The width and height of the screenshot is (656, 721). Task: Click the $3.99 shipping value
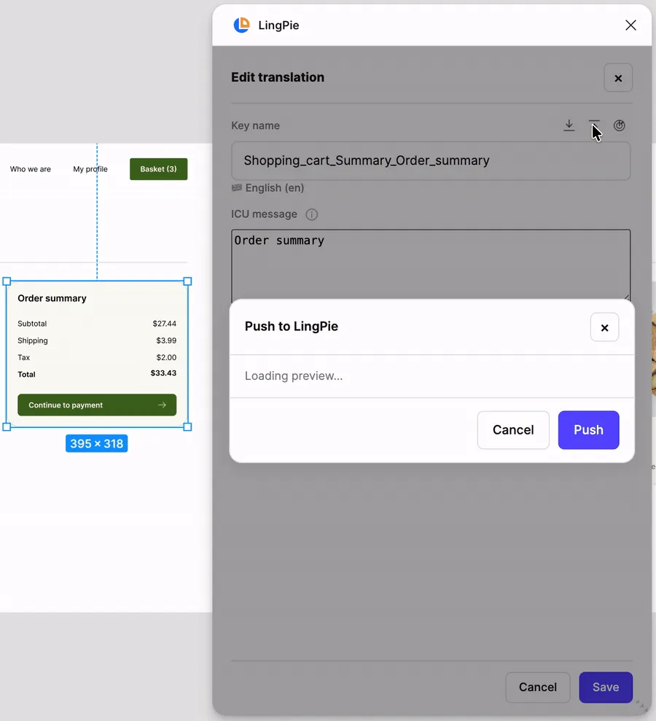[166, 340]
